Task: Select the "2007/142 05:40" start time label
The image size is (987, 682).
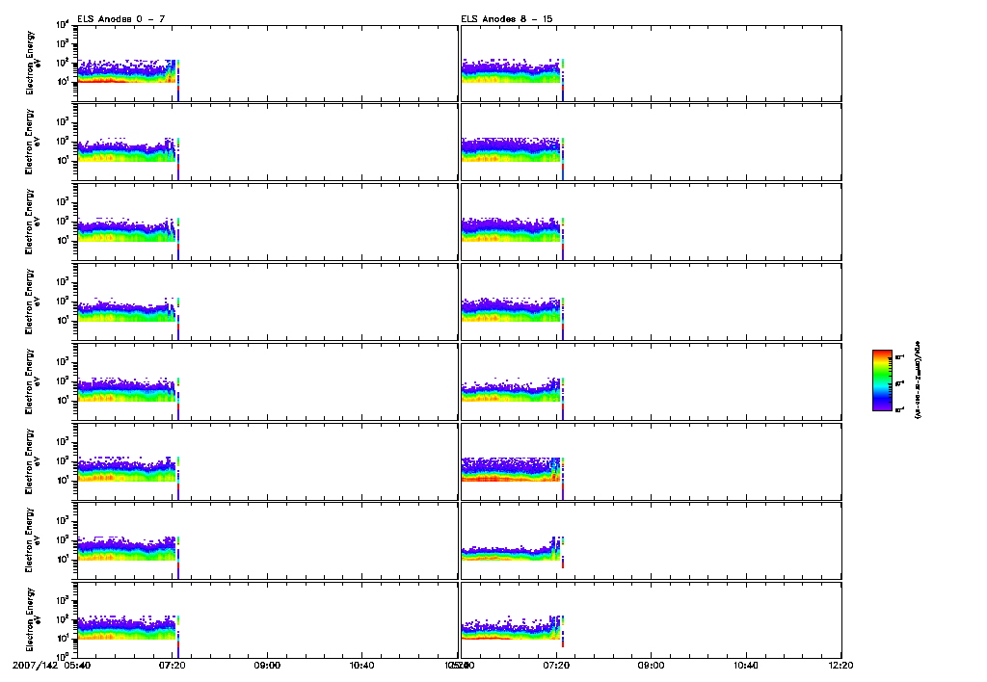Action: [x=52, y=665]
